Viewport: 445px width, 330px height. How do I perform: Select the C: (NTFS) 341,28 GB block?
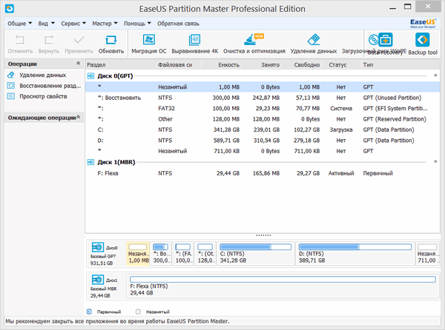[255, 254]
